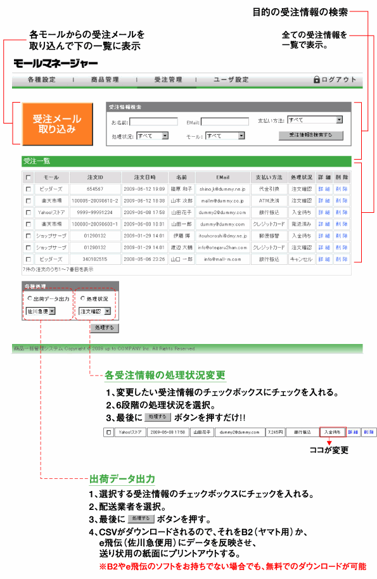Check the box for order 100000-20090603-1
Viewport: 377px width, 579px height.
tap(28, 224)
